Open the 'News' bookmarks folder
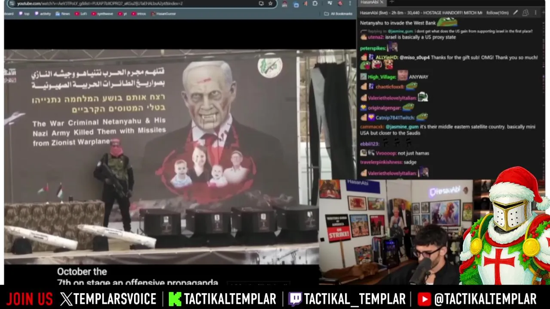Viewport: 550px width, 309px height. [x=63, y=14]
